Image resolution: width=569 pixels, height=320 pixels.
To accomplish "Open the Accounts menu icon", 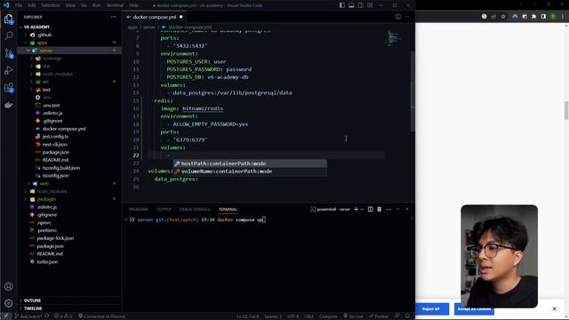I will click(x=9, y=286).
